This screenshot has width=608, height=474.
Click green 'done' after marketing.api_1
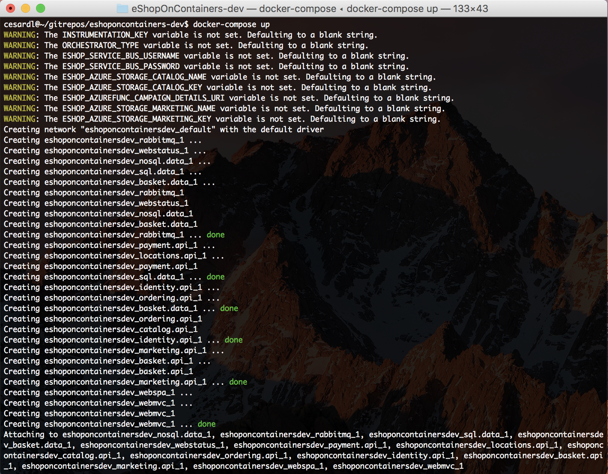(x=238, y=382)
